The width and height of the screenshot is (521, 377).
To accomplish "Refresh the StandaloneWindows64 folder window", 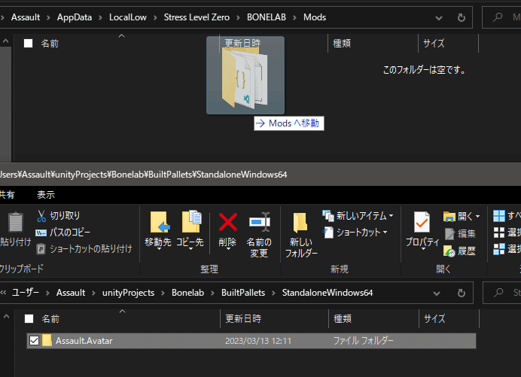I will 462,293.
